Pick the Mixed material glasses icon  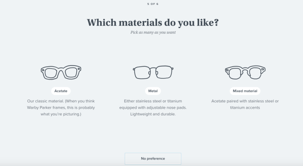point(245,72)
